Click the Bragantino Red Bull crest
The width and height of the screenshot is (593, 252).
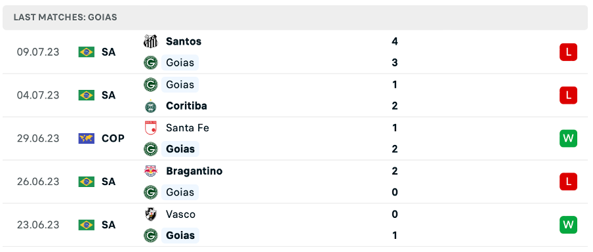click(150, 171)
